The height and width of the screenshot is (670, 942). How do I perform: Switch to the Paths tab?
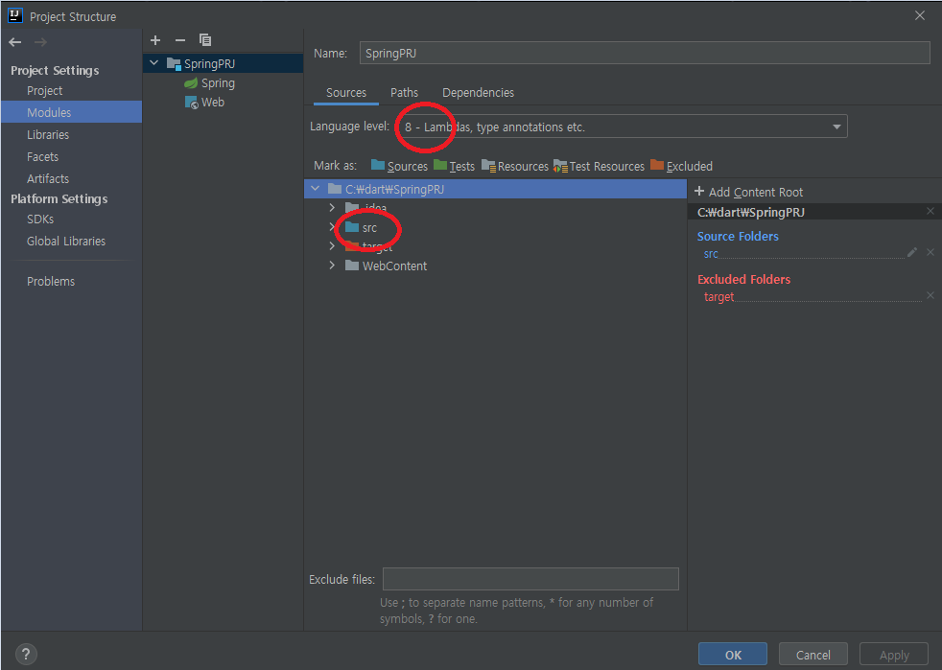404,92
